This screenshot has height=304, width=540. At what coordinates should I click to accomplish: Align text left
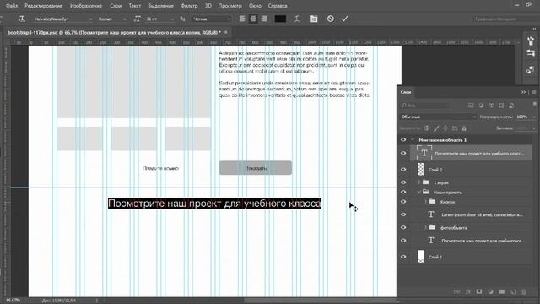coord(242,19)
